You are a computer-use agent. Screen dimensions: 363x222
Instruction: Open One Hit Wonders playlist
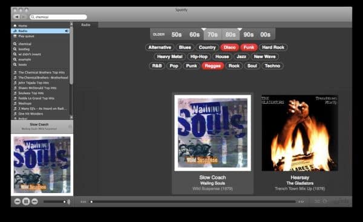point(31,114)
